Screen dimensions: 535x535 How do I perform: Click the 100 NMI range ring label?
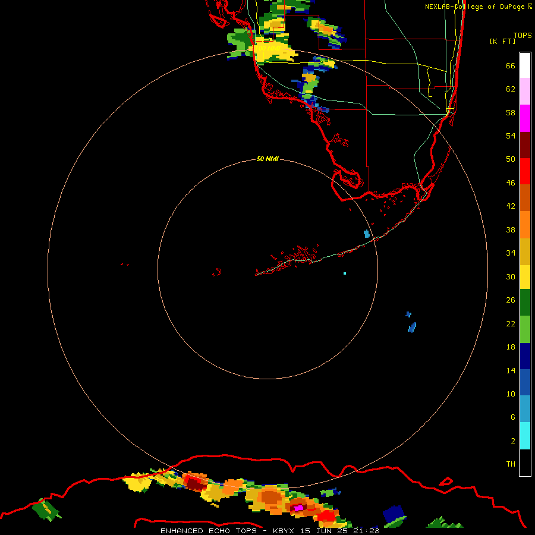(267, 48)
